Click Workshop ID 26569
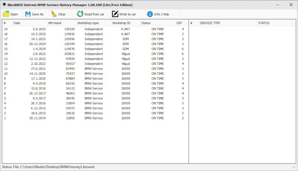The width and height of the screenshot is (298, 171). [x=126, y=108]
